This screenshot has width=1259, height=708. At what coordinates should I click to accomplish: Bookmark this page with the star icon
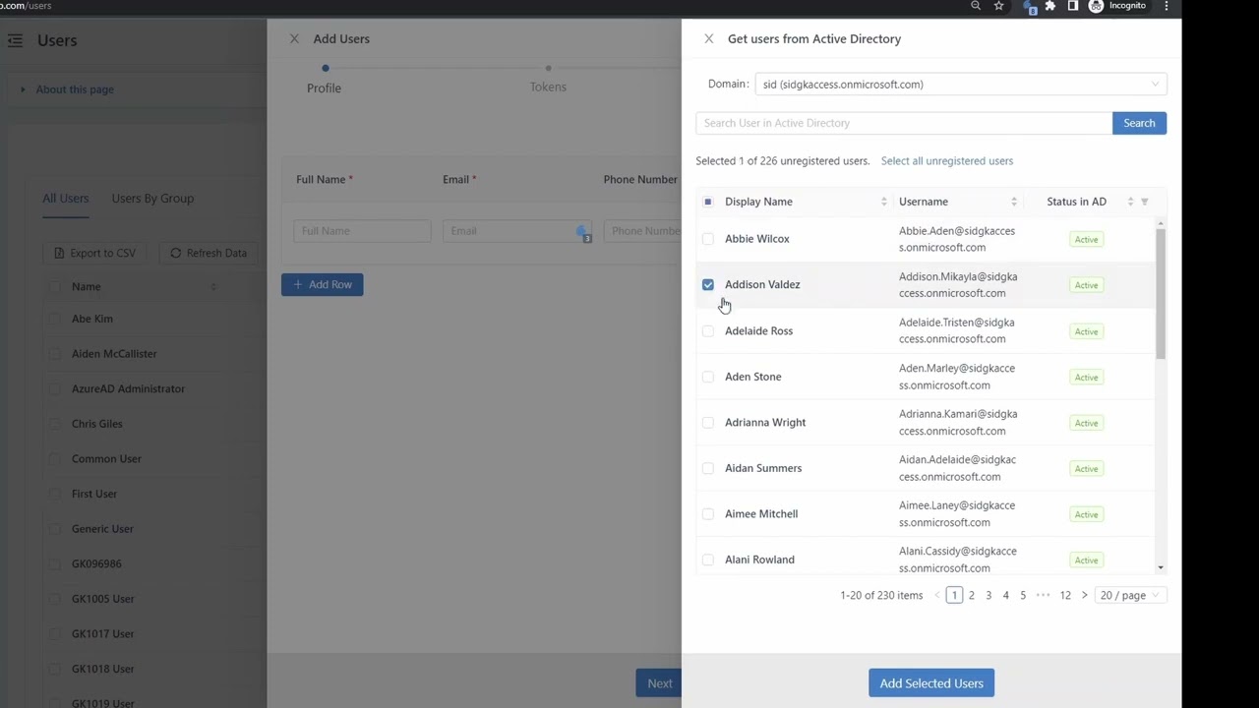point(999,6)
